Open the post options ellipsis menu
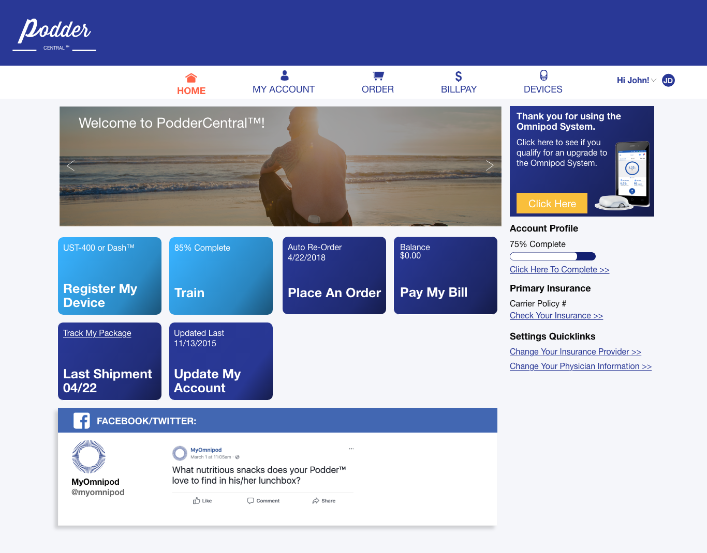Screen dimensions: 707x553 (x=351, y=449)
